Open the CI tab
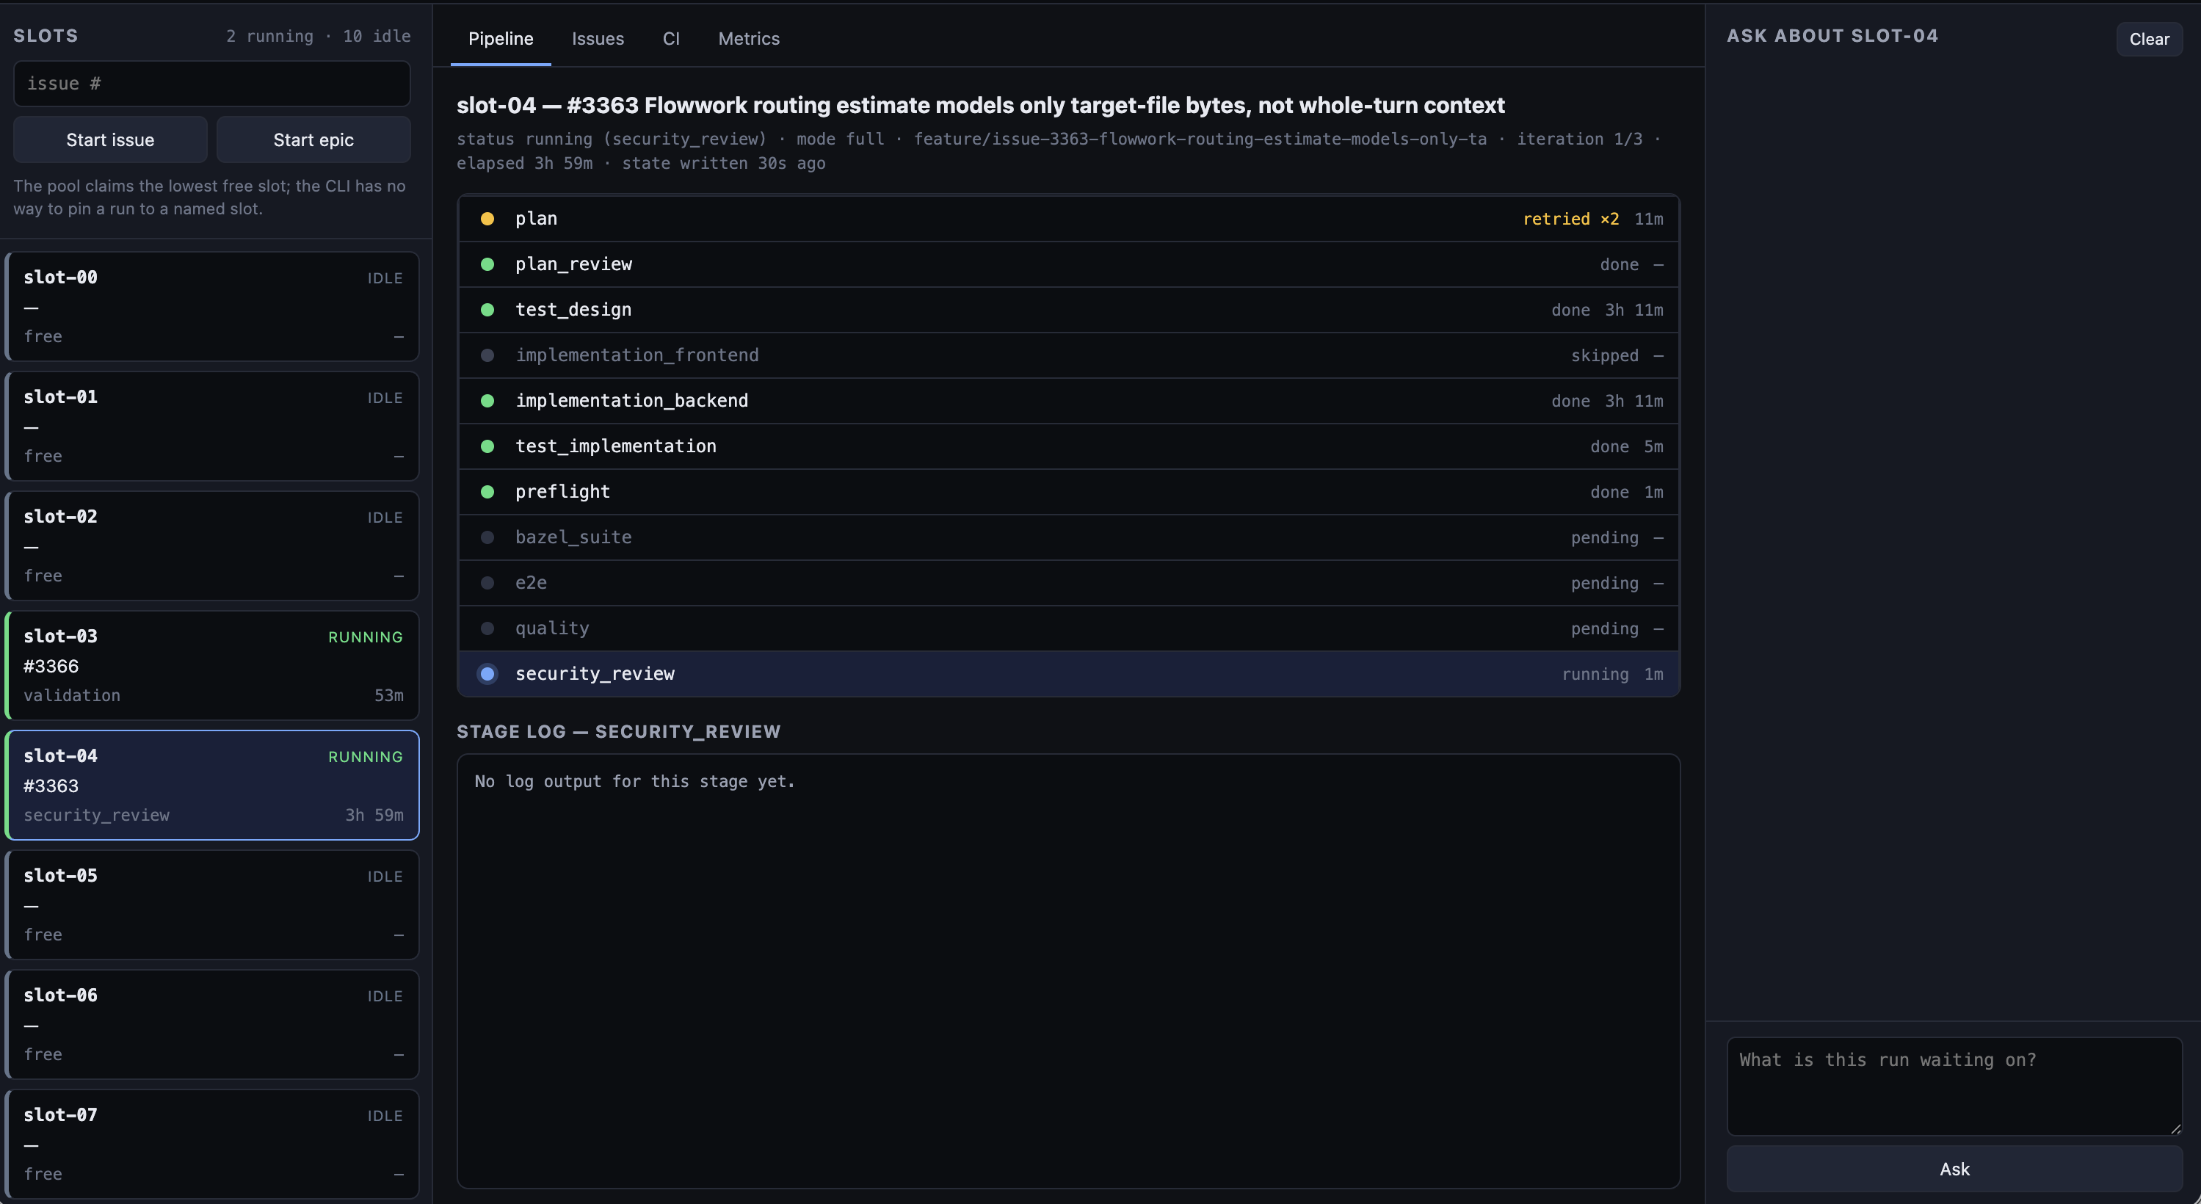 671,38
